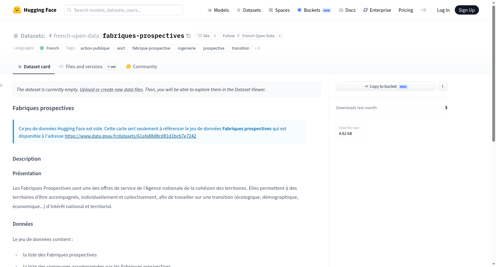Open the three-dot more options menu
This screenshot has height=267, width=496.
click(443, 86)
